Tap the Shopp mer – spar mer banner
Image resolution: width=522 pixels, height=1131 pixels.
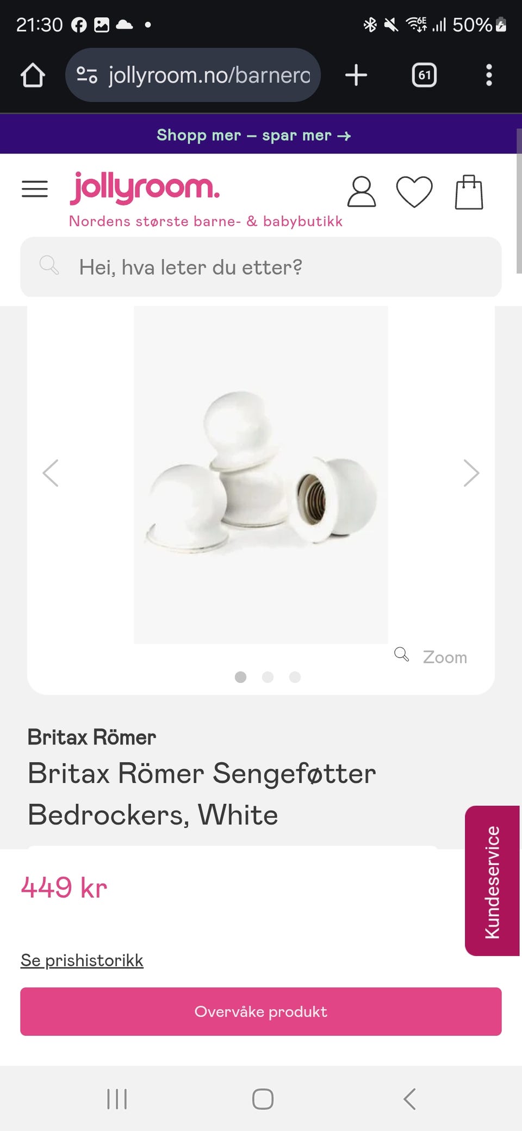pyautogui.click(x=254, y=135)
